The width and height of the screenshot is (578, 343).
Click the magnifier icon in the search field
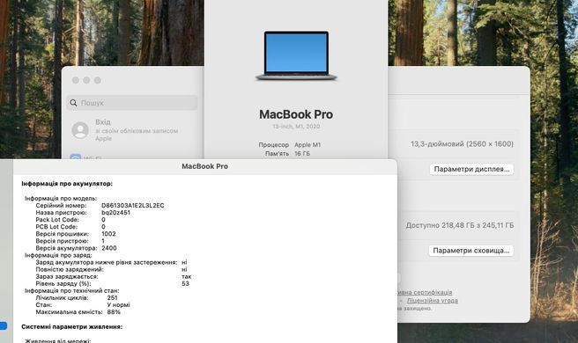(x=74, y=103)
